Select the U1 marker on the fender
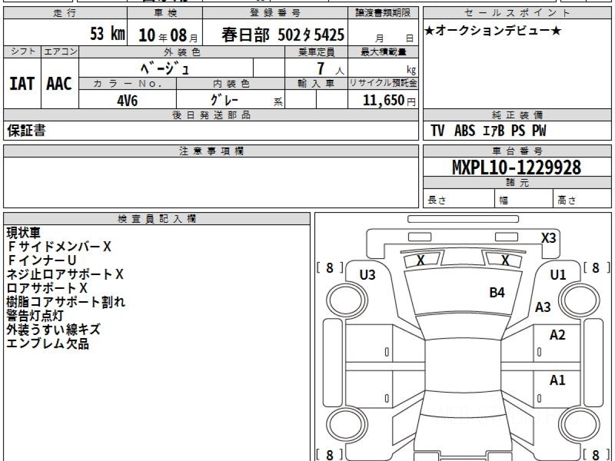 (558, 275)
